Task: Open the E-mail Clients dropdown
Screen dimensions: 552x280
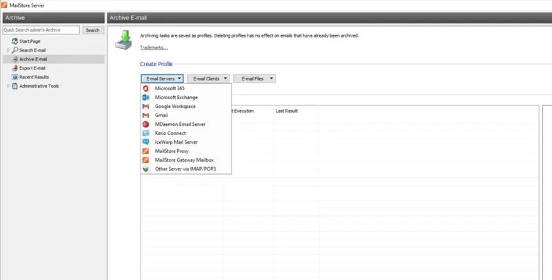Action: click(207, 79)
